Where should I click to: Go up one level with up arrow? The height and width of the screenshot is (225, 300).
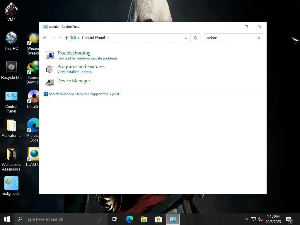67,38
